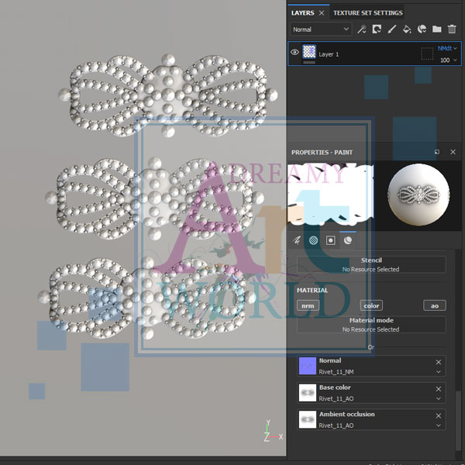Image resolution: width=465 pixels, height=465 pixels.
Task: Switch to the Texture Set Settings tab
Action: 368,13
